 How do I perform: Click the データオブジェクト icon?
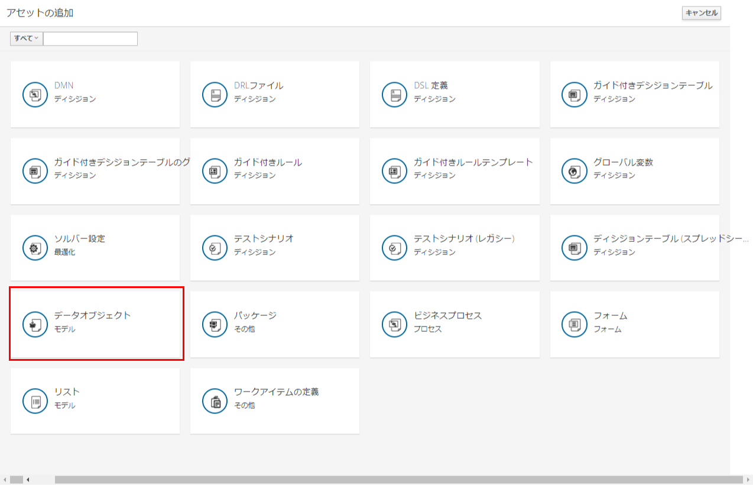pyautogui.click(x=35, y=325)
